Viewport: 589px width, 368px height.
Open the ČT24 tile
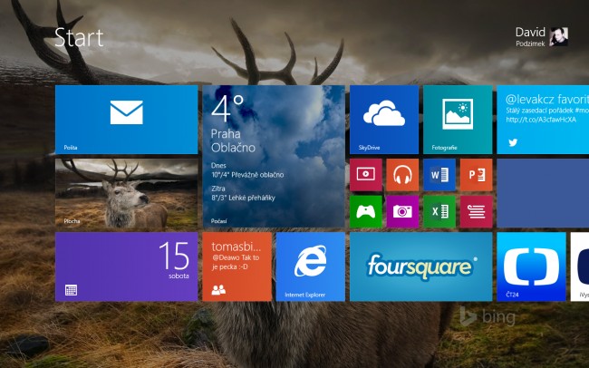pyautogui.click(x=531, y=266)
